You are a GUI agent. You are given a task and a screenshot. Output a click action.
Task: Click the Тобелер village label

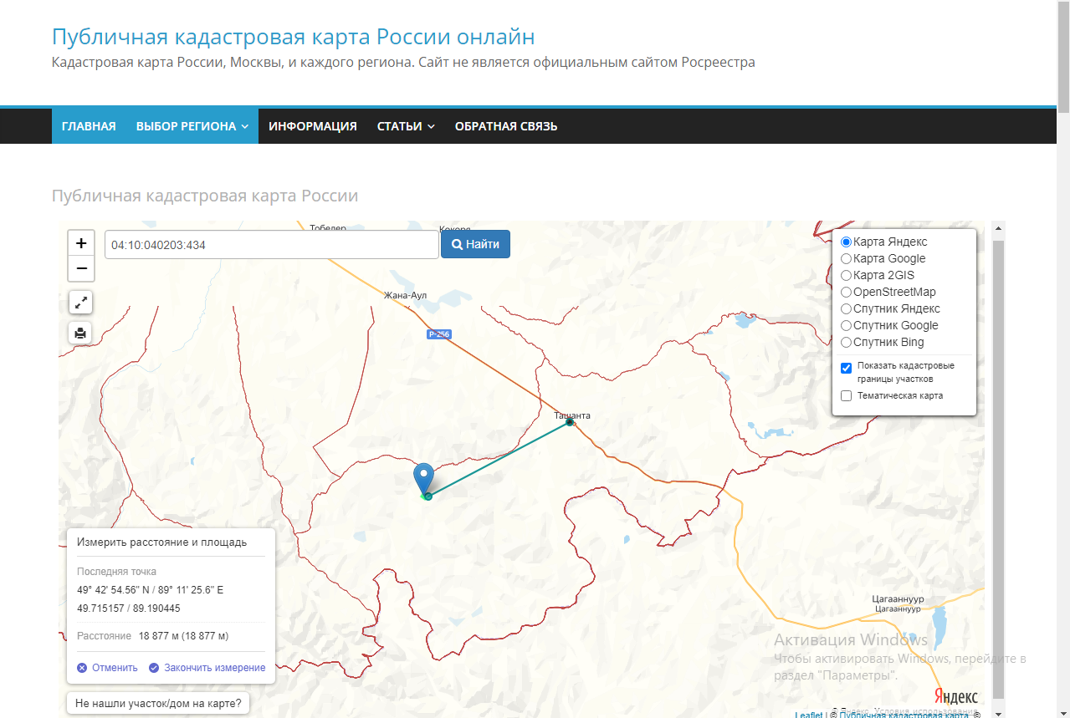coord(328,227)
